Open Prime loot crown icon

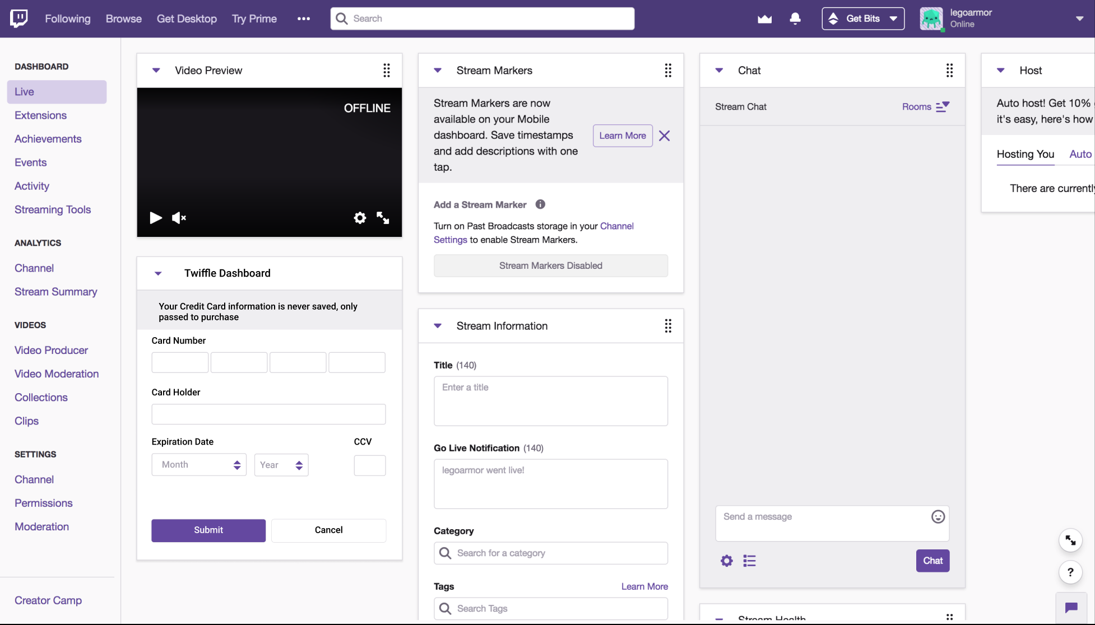coord(764,19)
